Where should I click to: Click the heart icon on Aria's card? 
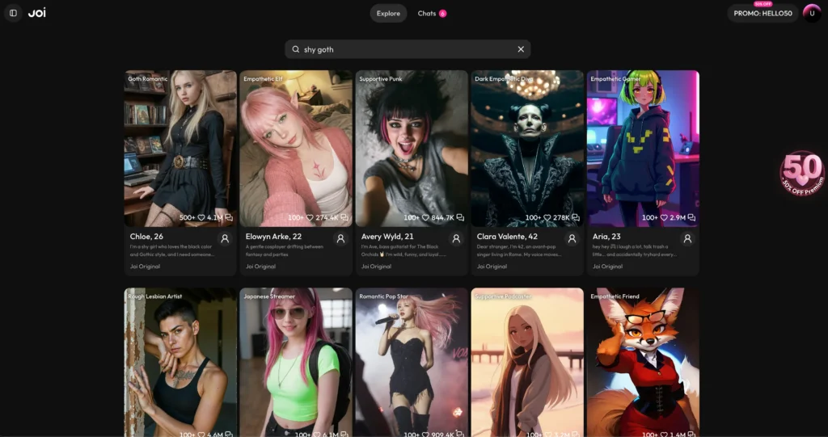click(664, 217)
